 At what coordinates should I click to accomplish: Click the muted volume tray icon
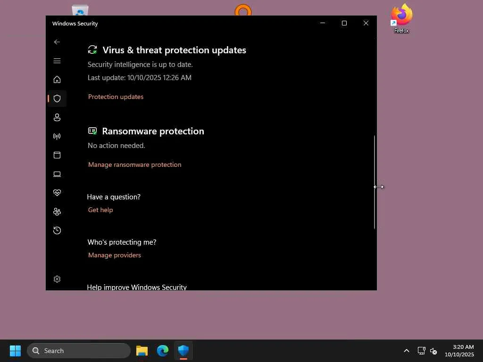pos(433,351)
